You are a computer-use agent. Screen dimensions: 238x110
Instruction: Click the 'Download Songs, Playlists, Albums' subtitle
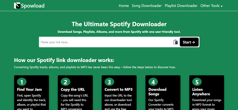[119, 32]
